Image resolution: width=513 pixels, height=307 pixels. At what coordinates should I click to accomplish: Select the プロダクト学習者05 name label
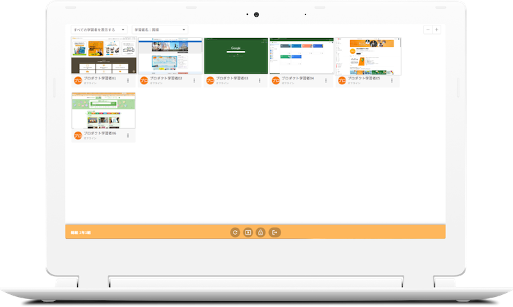coord(364,78)
